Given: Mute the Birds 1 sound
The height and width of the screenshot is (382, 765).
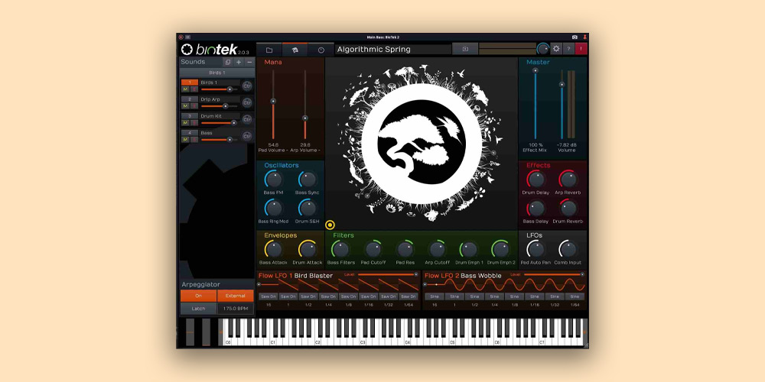Looking at the screenshot, I should click(x=185, y=89).
